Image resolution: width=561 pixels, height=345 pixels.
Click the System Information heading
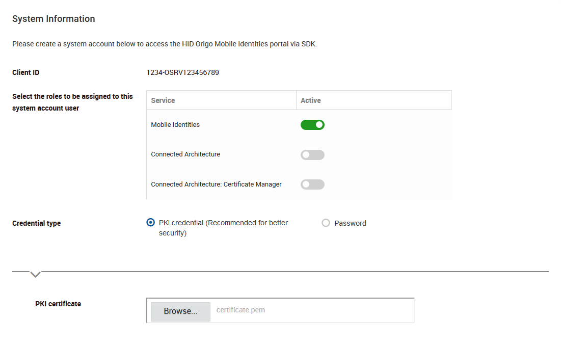coord(54,18)
